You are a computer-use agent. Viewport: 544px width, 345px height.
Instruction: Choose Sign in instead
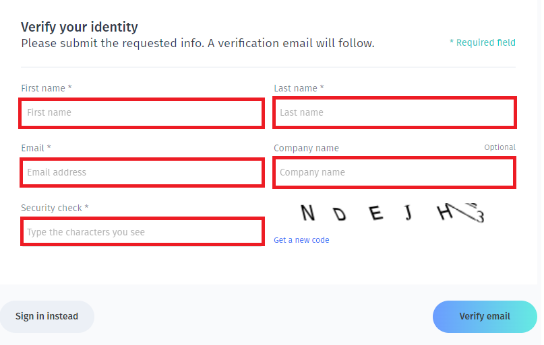point(47,316)
